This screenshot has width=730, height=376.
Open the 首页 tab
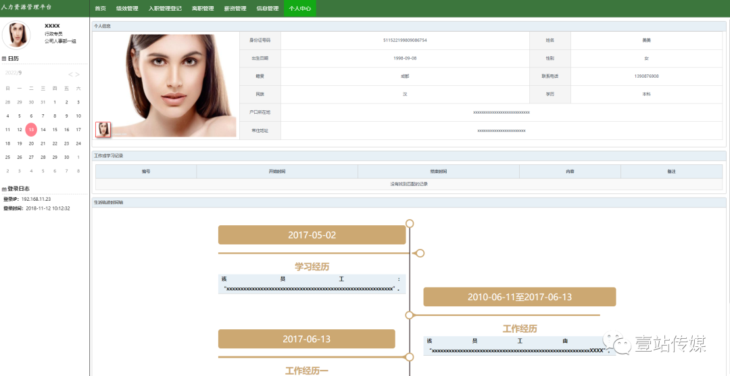point(100,9)
